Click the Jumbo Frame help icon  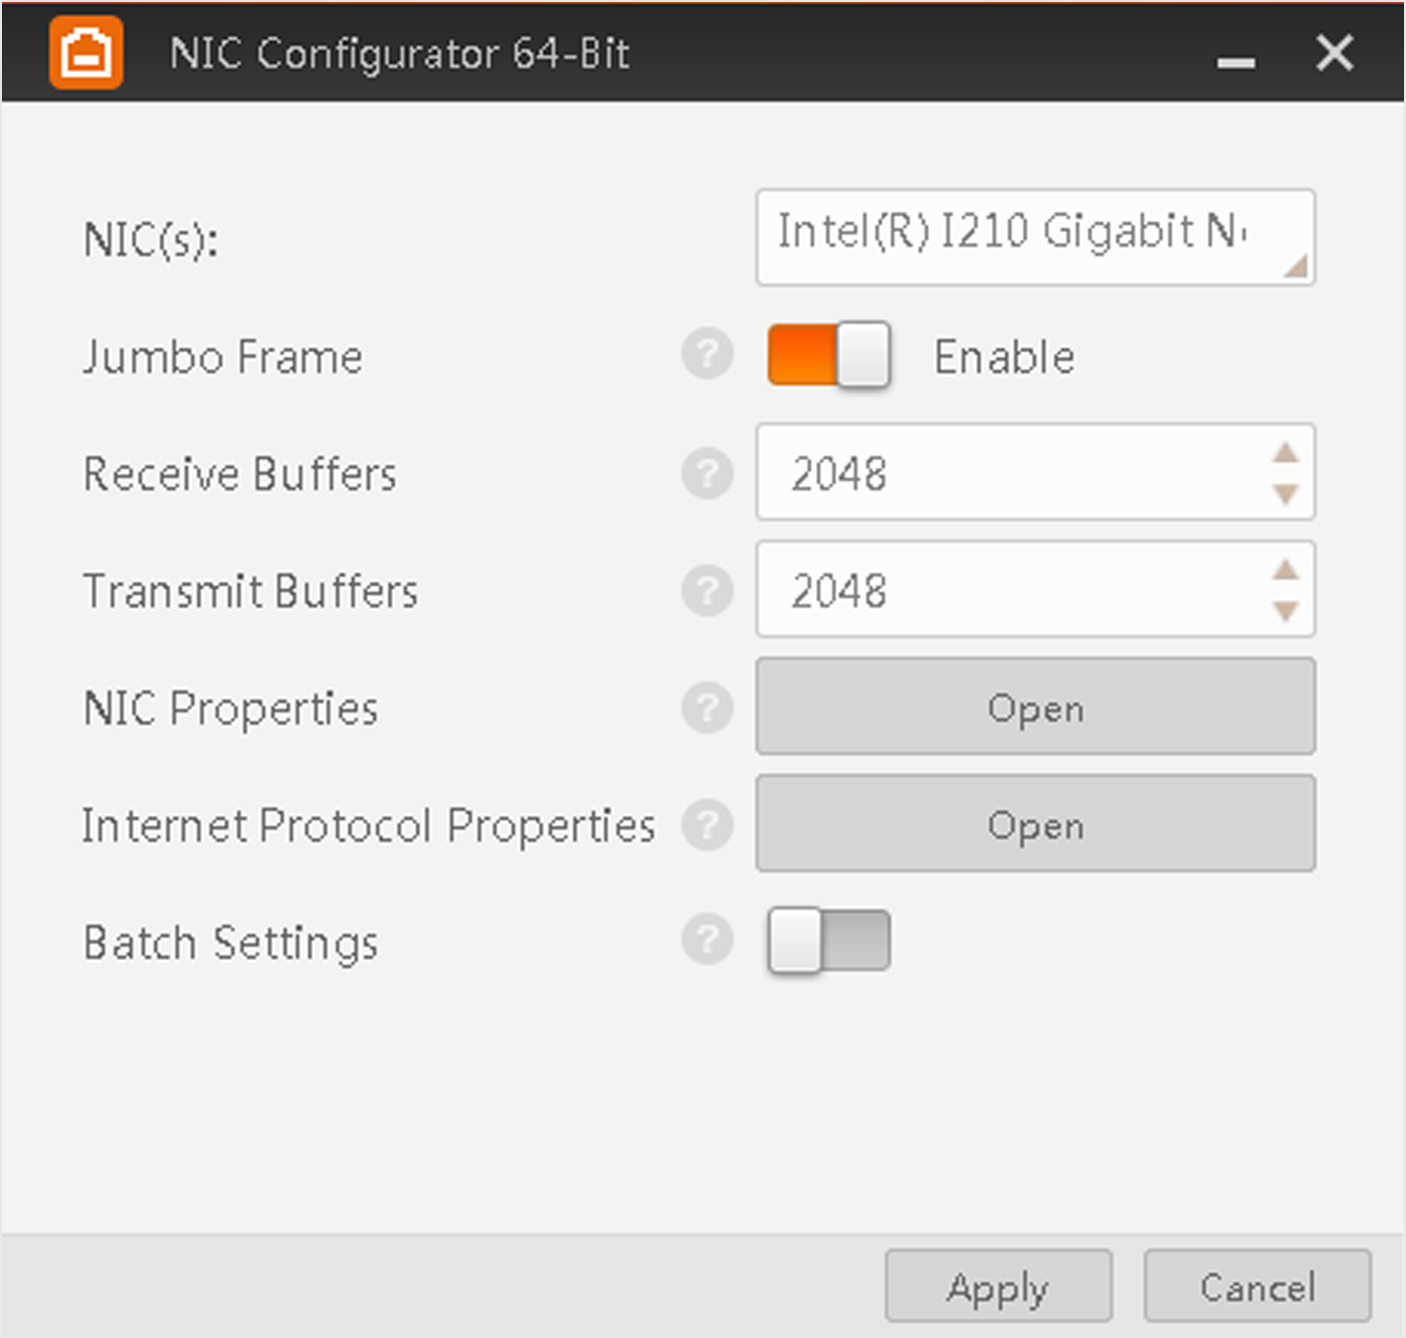coord(707,354)
